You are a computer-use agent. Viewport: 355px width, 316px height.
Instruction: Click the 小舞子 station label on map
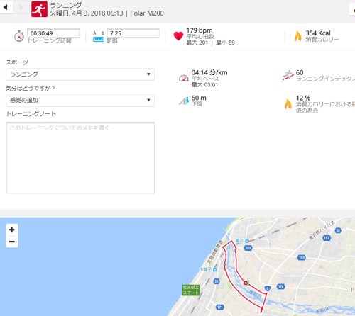pyautogui.click(x=205, y=269)
